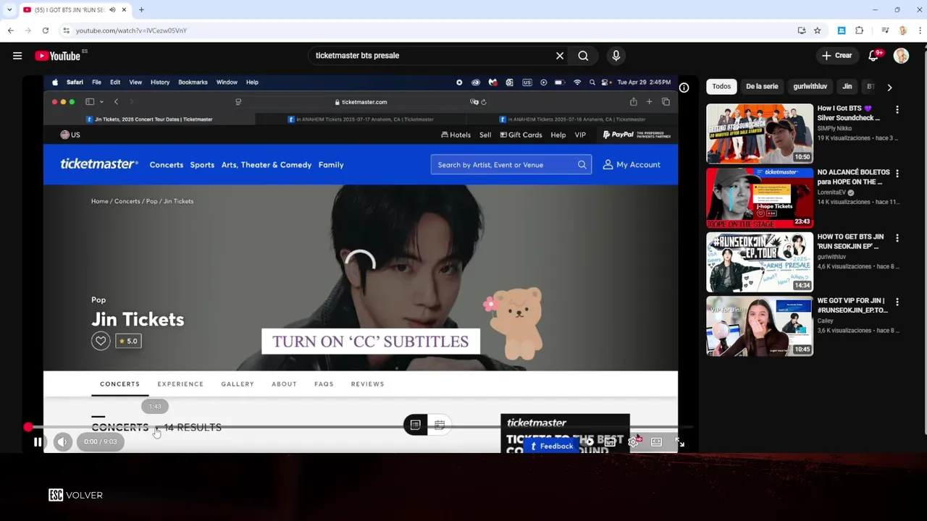The width and height of the screenshot is (927, 521).
Task: Toggle autoplay in the video player
Action: pyautogui.click(x=588, y=442)
